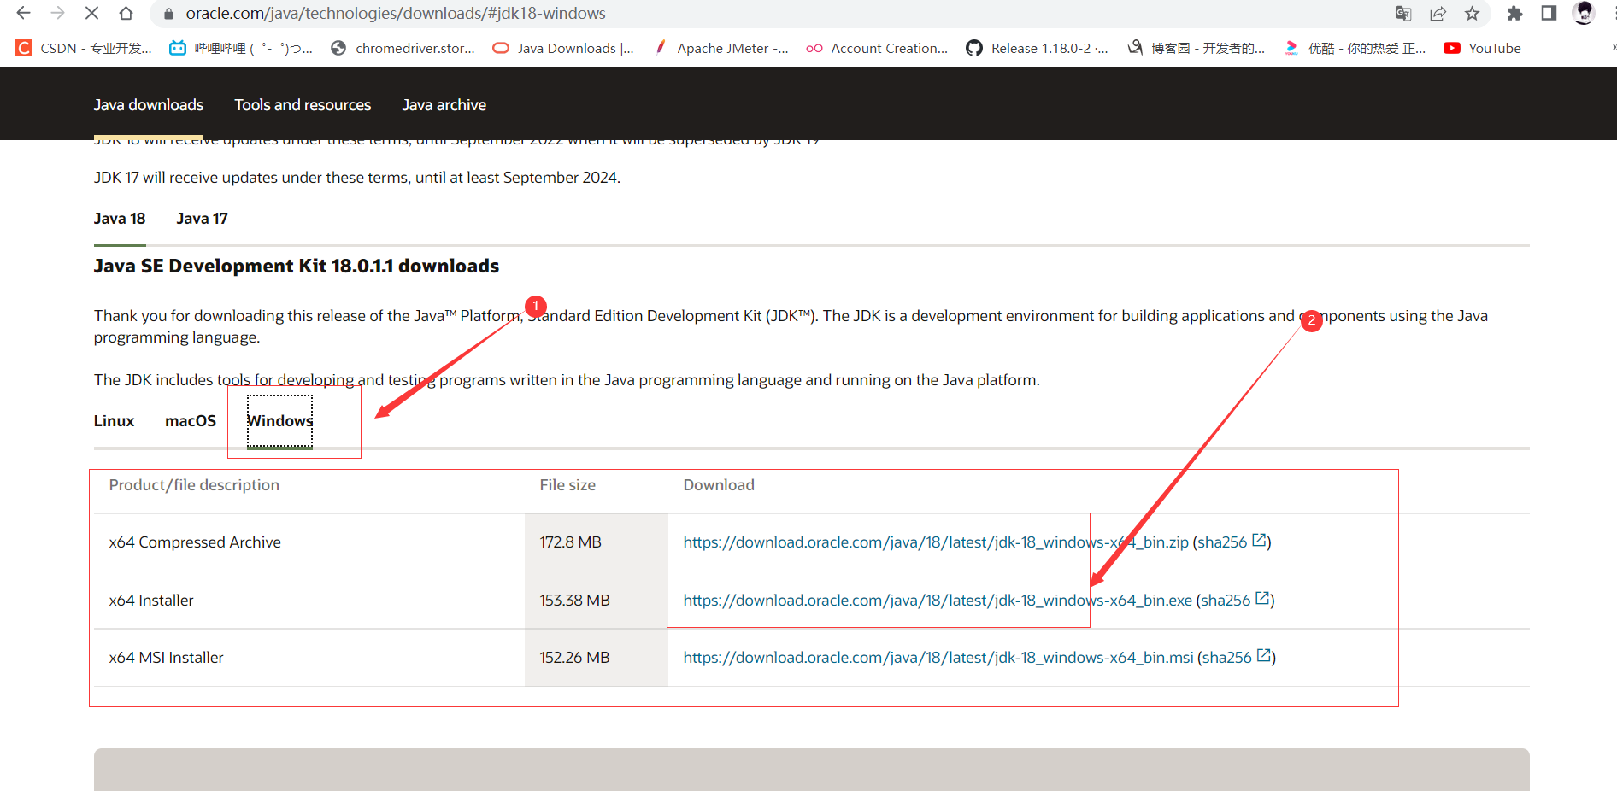Go back using the browser back arrow
Screen dimensions: 1617x791
pos(23,13)
